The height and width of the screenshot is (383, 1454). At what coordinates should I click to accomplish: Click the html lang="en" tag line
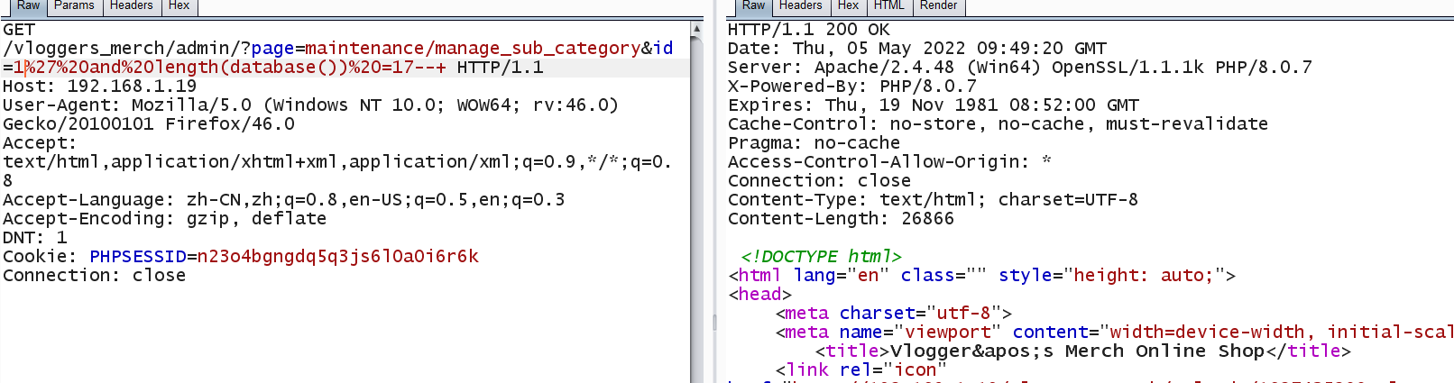(982, 276)
